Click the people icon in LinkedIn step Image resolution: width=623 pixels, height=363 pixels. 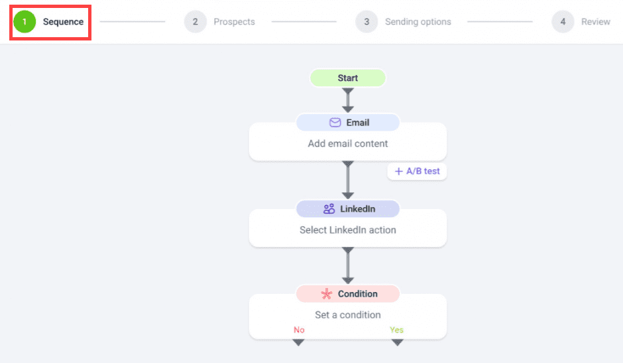tap(329, 209)
